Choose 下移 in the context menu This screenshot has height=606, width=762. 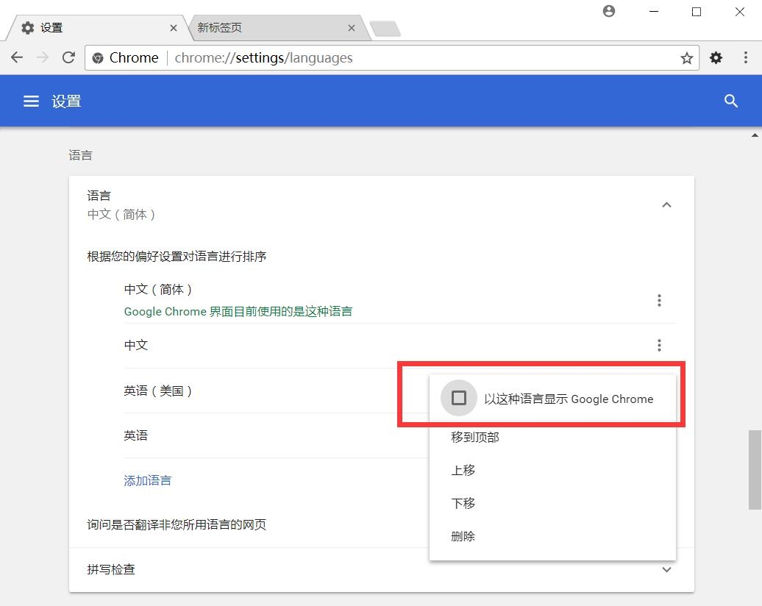click(463, 503)
